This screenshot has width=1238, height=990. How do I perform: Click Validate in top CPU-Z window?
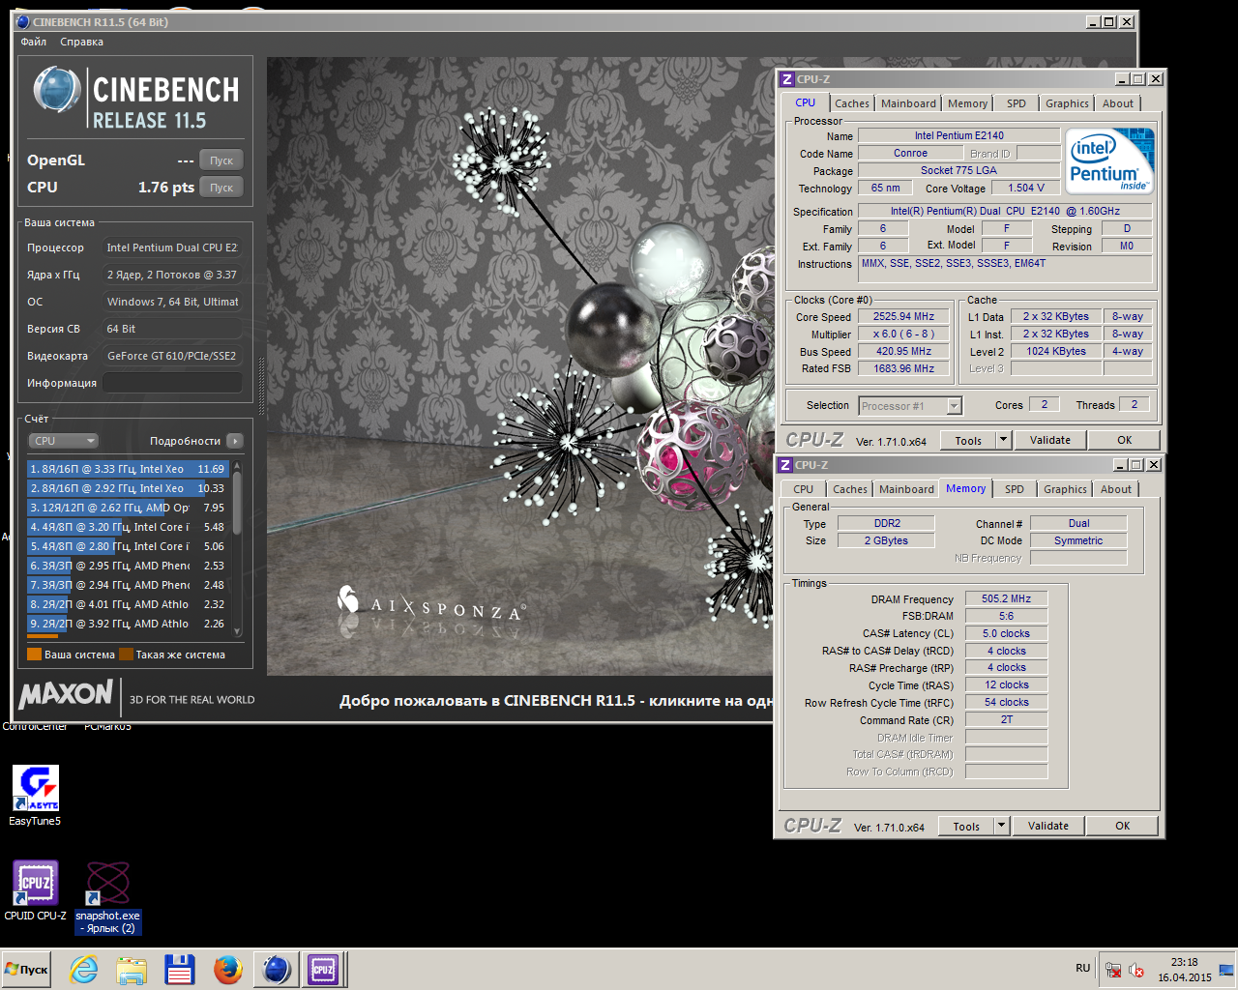[x=1050, y=440]
